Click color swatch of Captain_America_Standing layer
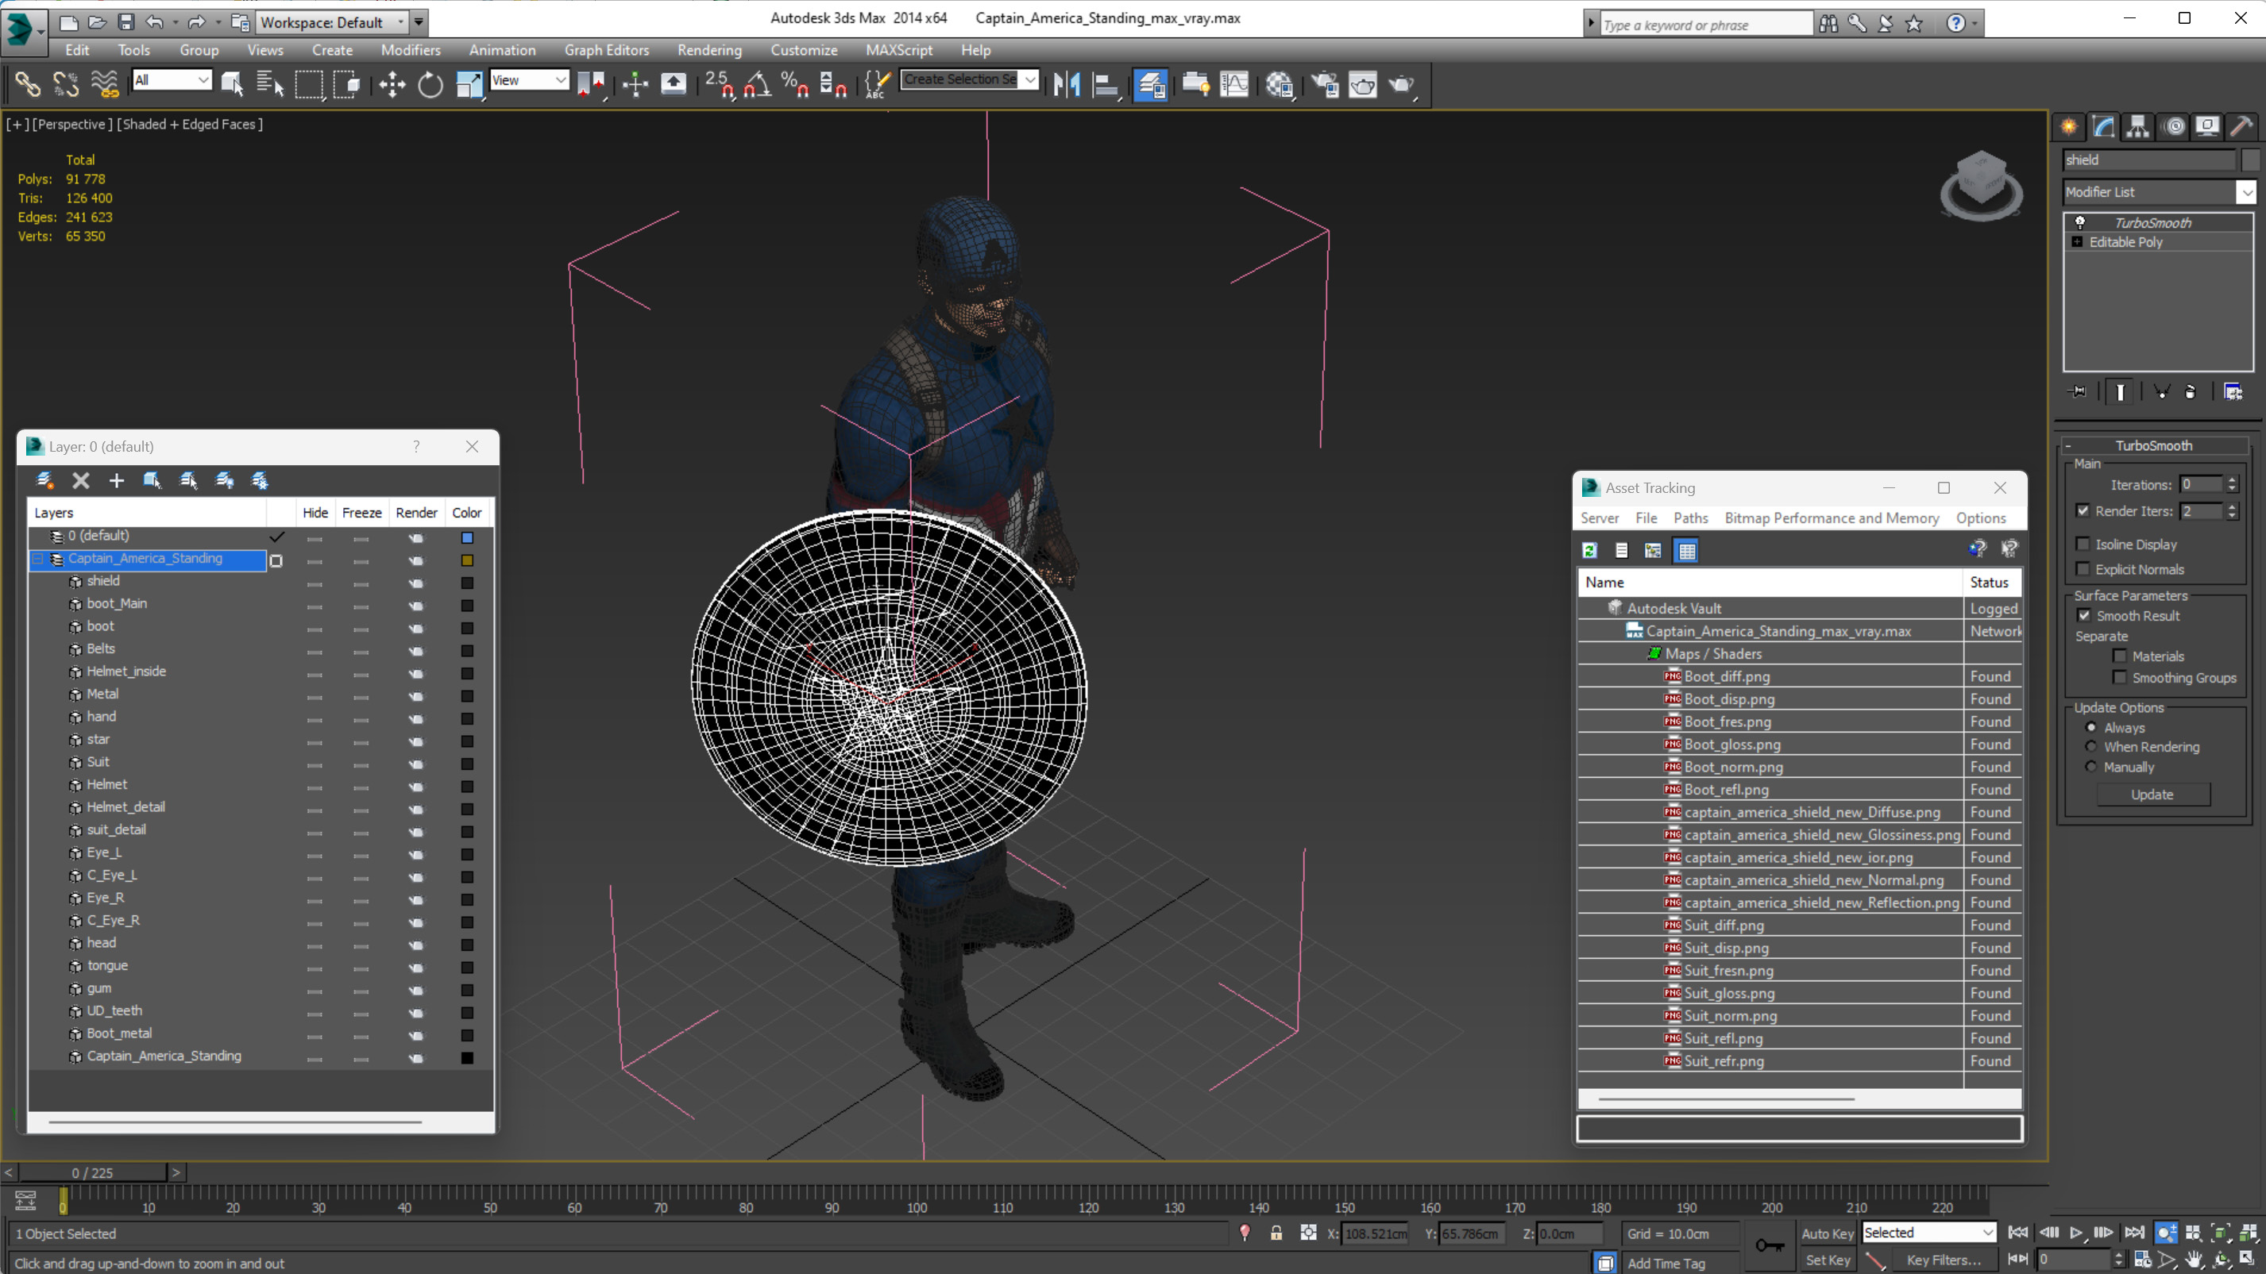Screen dimensions: 2266x1274 [467, 560]
